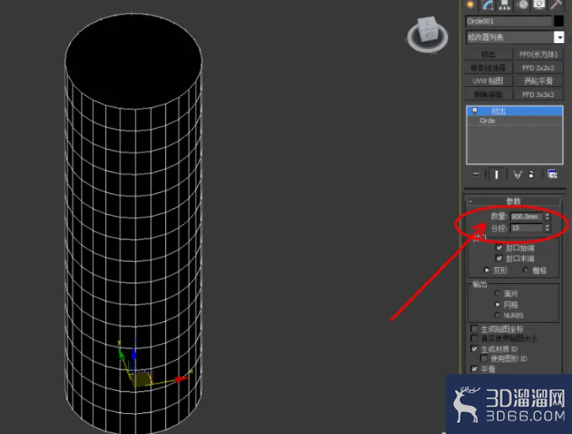Viewport: 572px width, 434px height.
Task: Toggle the 挤出 modifier lightbulb
Action: click(x=474, y=110)
